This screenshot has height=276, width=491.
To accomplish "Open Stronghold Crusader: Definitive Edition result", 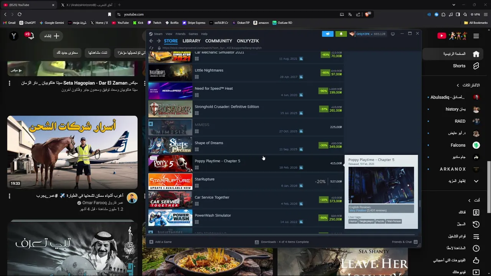I will (245, 109).
